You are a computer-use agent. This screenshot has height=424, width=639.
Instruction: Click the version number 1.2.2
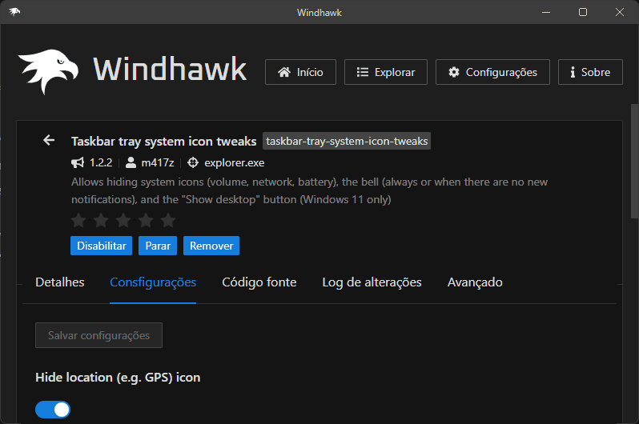[101, 163]
